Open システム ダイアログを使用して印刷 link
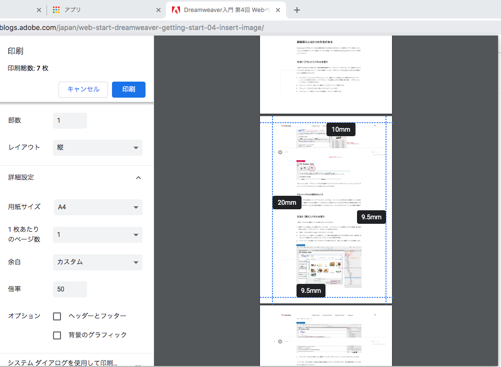This screenshot has height=367, width=501. tap(62, 363)
